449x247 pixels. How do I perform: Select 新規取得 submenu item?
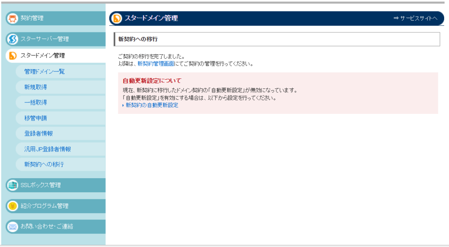[36, 87]
